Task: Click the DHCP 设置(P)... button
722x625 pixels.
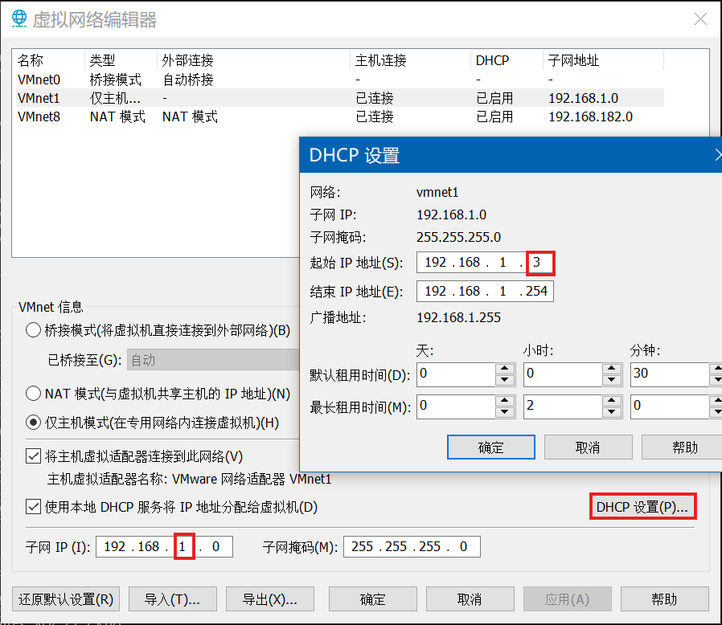Action: pyautogui.click(x=642, y=507)
